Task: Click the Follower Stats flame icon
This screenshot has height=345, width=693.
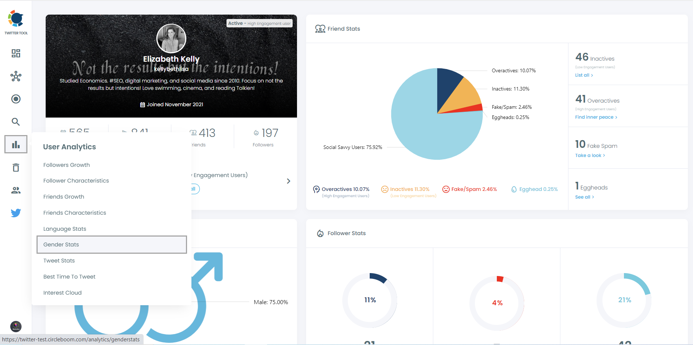Action: coord(320,233)
